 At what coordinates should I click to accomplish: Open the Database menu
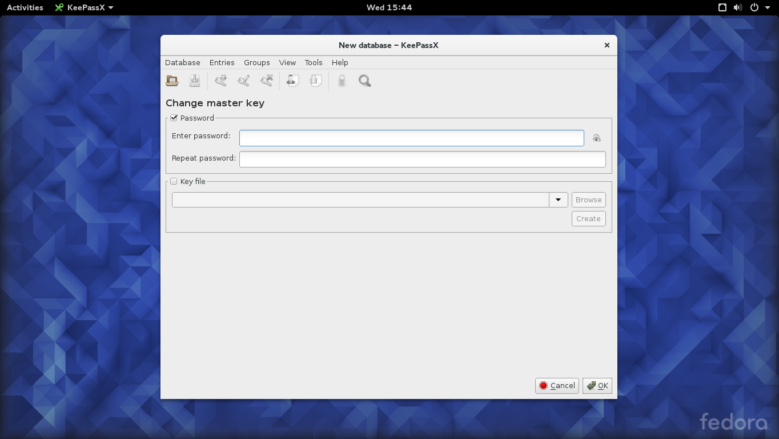[x=183, y=62]
